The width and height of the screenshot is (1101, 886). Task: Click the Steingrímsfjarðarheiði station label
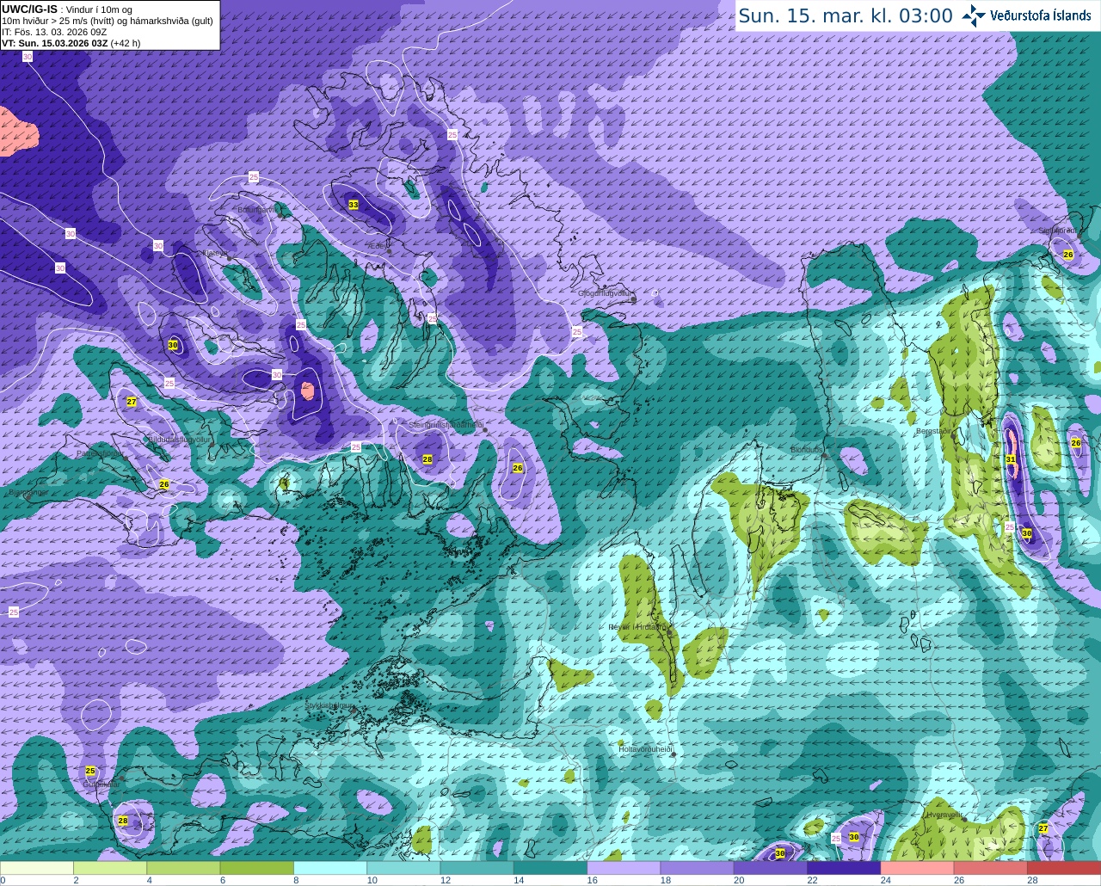click(x=446, y=424)
